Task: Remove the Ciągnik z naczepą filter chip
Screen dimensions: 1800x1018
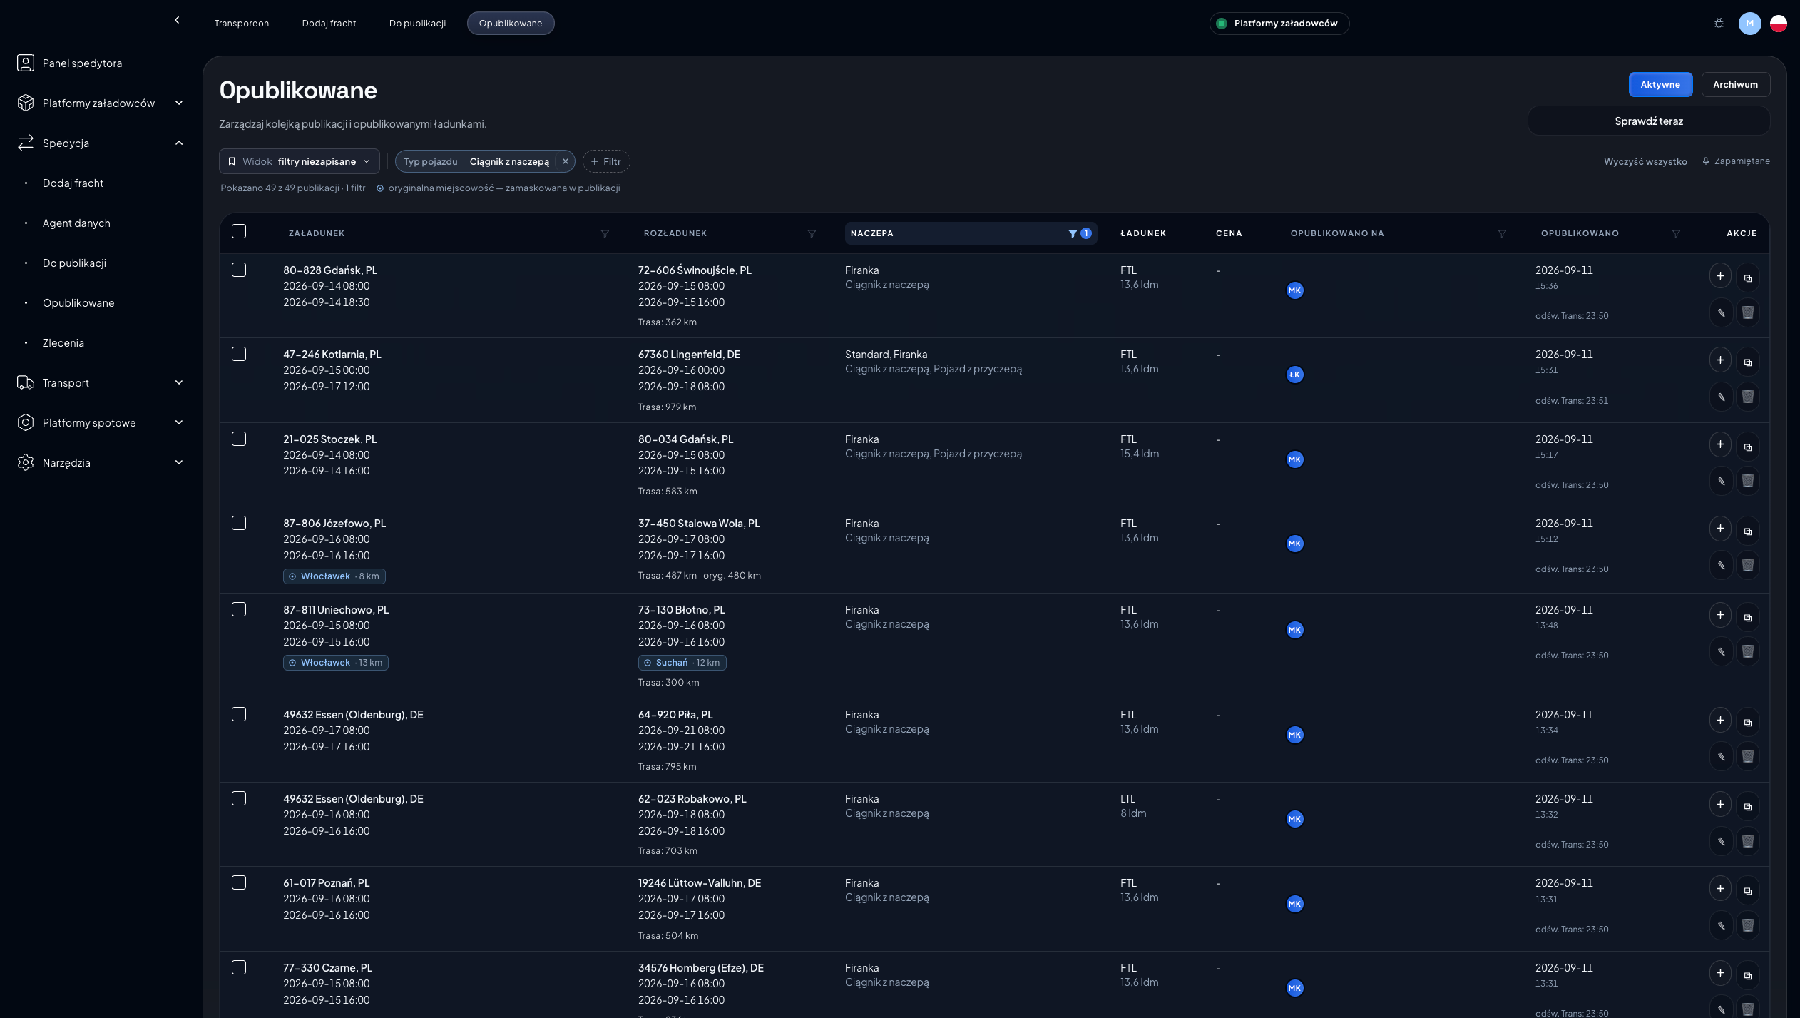Action: 566,162
